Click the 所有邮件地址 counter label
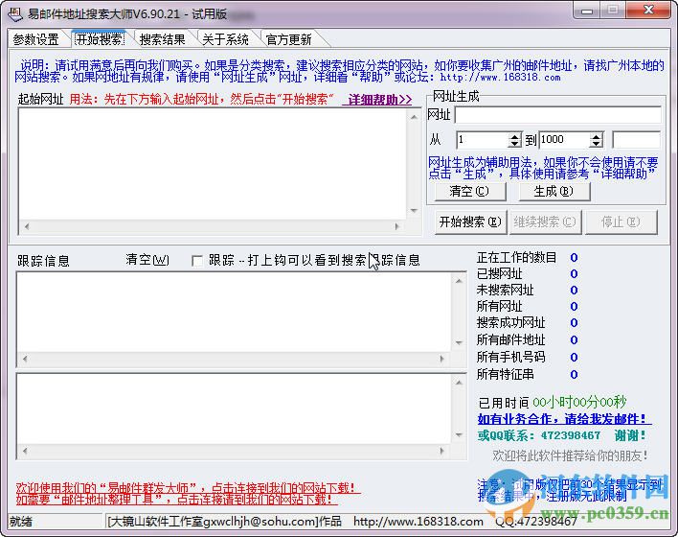This screenshot has height=537, width=678. coord(510,340)
